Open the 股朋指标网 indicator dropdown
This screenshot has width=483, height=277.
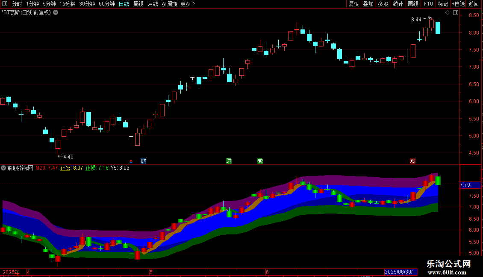(3, 168)
